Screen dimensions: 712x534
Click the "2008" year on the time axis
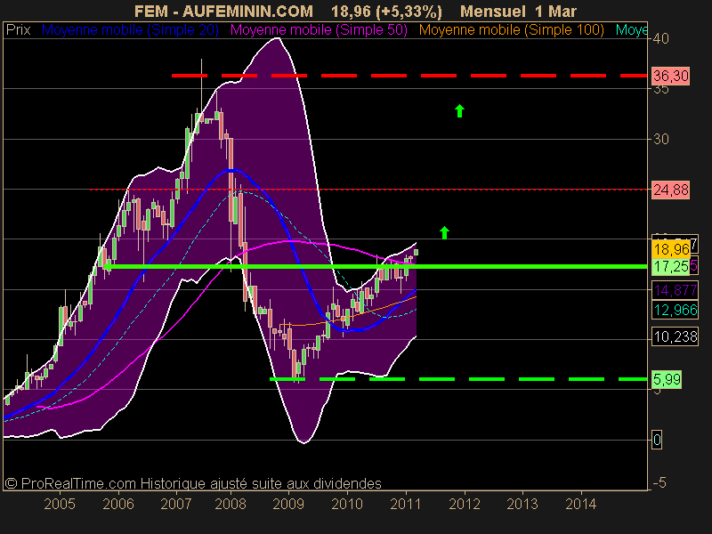231,504
